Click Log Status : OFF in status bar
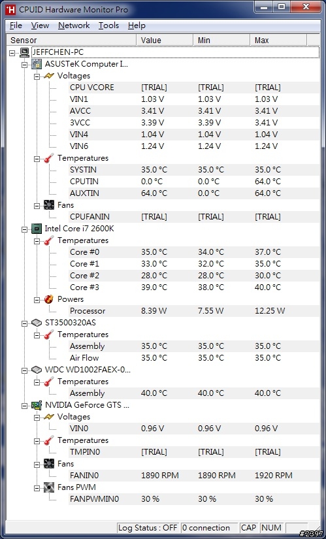This screenshot has height=539, width=326. click(148, 528)
